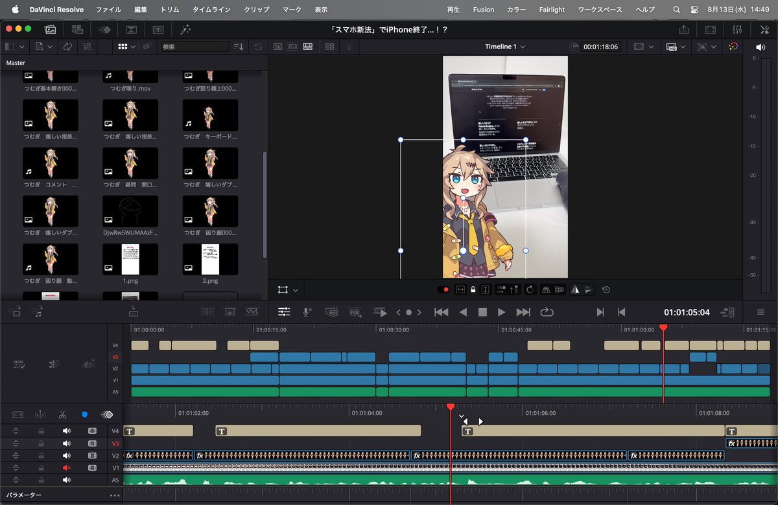Screen dimensions: 778x505
Task: Select source tape viewer mode icon
Action: coord(293,47)
